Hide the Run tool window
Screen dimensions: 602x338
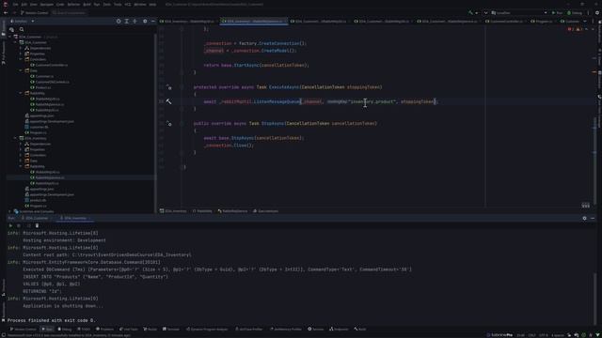[x=593, y=219]
